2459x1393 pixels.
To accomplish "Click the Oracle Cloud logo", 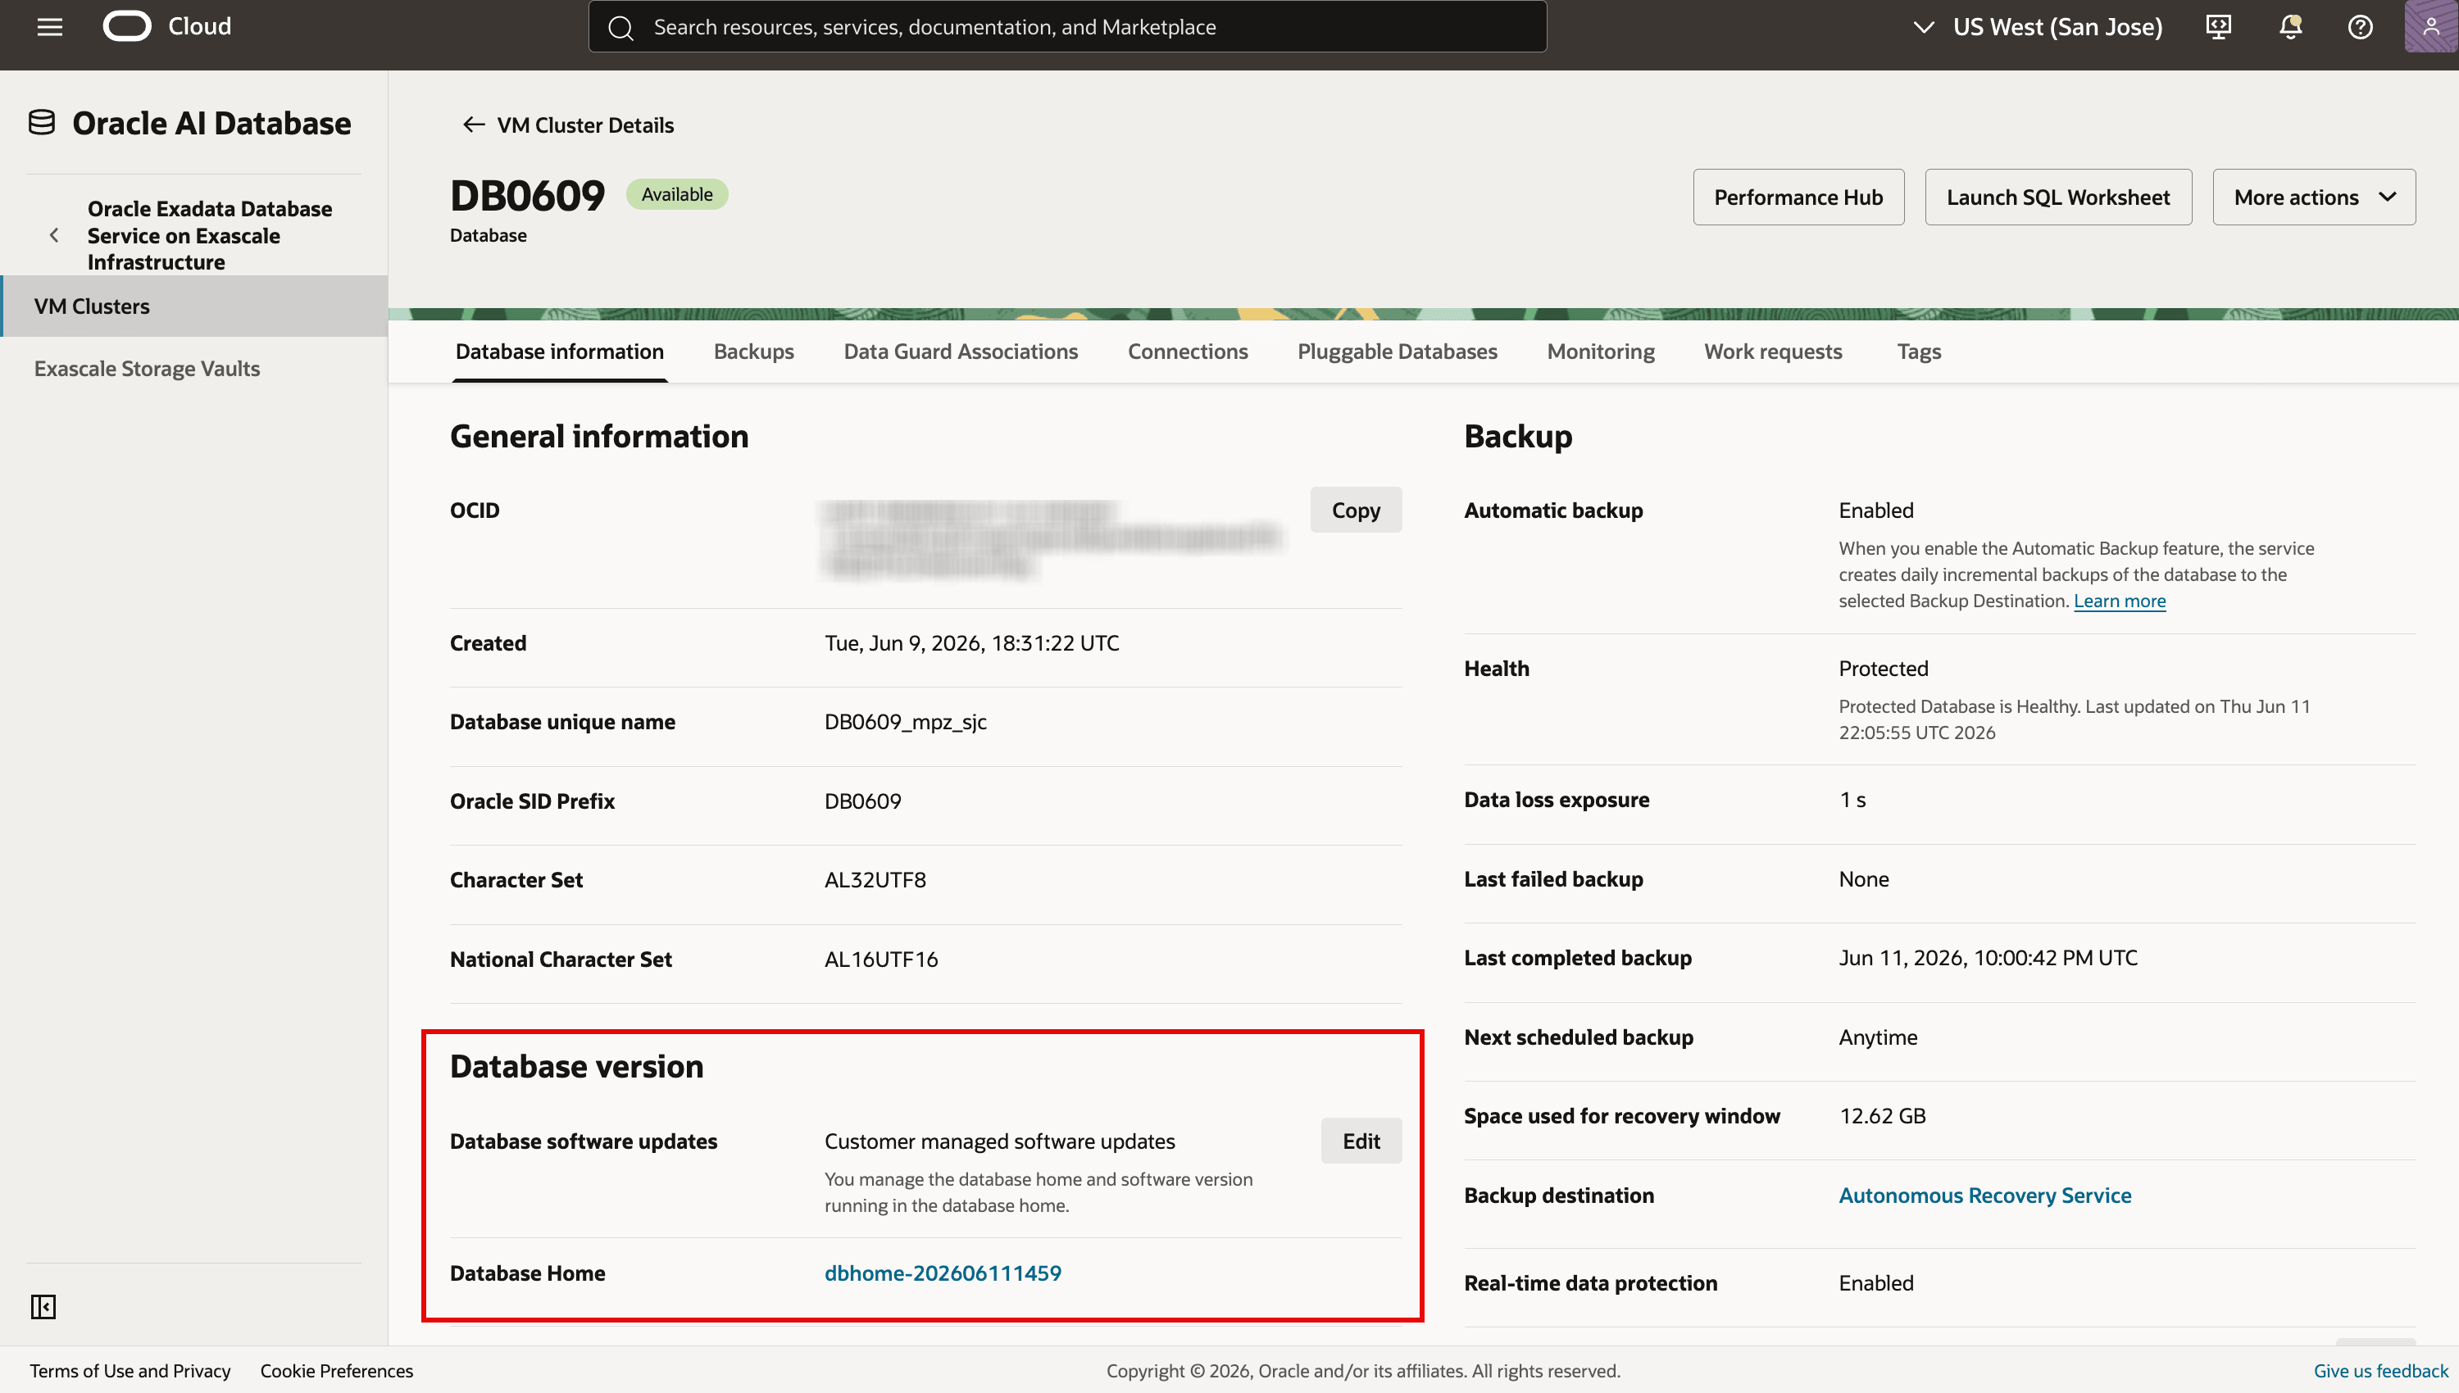I will coord(127,27).
